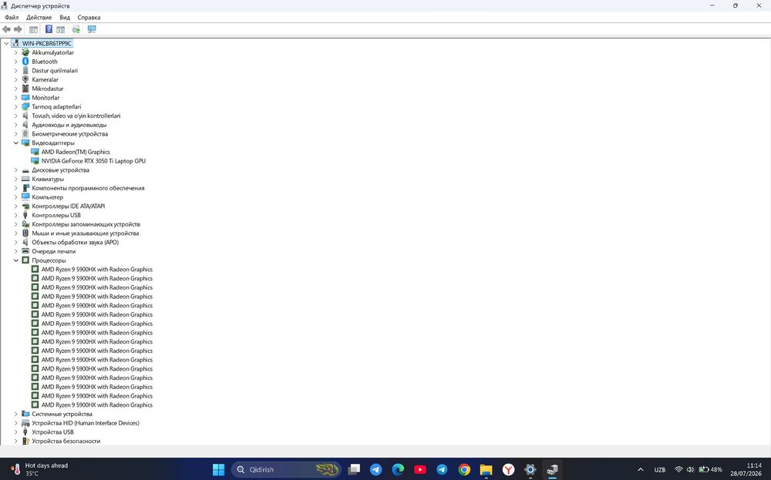Click the Back arrow in the toolbar

point(6,29)
